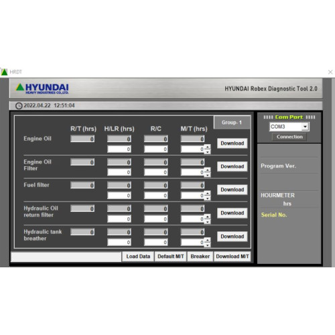
Task: Click the Hydraulic tank breather row label
Action: (43, 235)
